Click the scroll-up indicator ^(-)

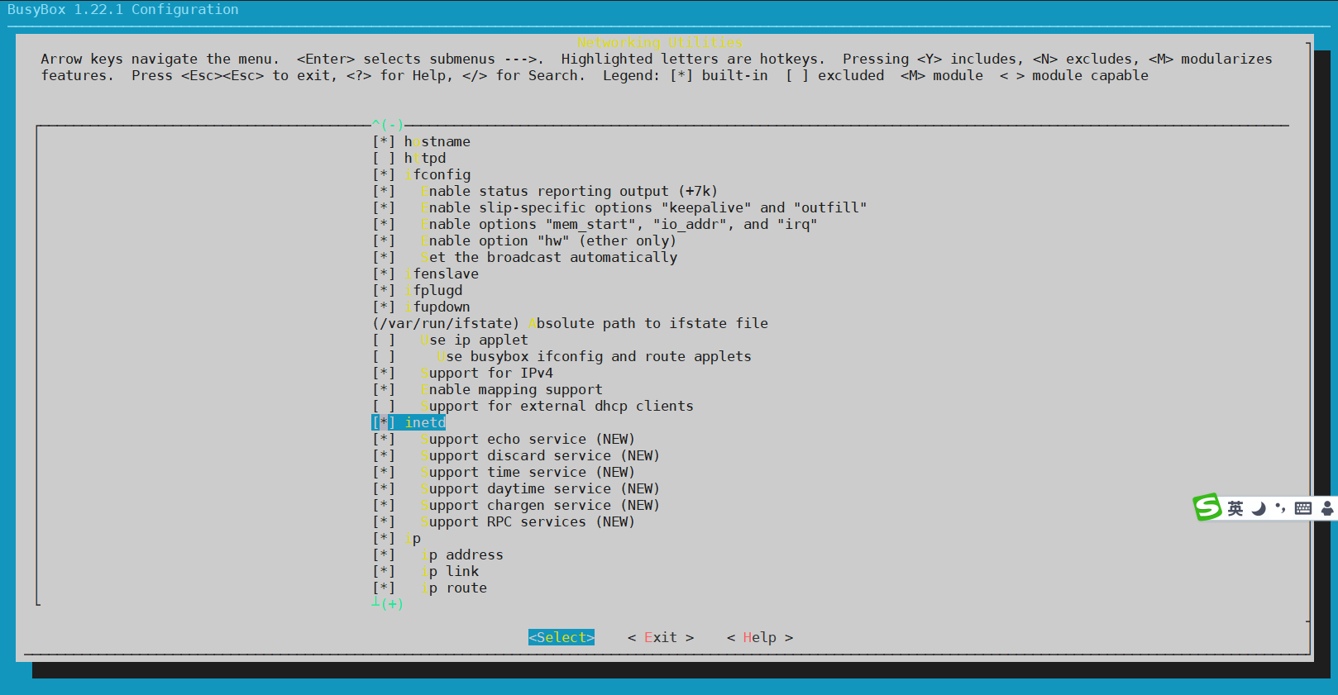(x=388, y=125)
